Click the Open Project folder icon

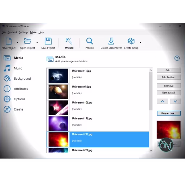point(27,41)
